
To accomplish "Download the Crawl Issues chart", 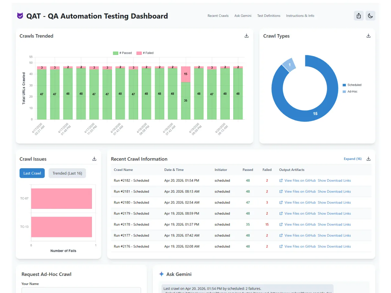I will (94, 159).
